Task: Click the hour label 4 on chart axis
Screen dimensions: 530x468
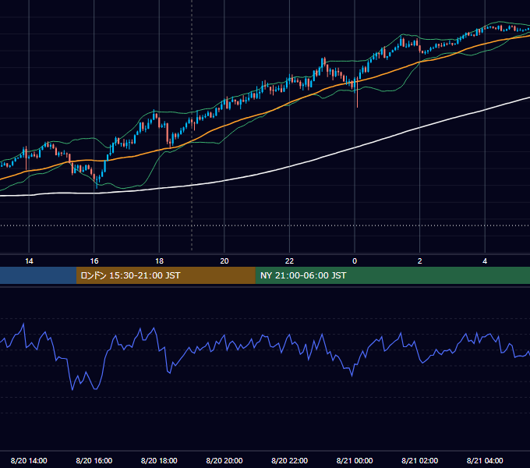Action: click(485, 261)
